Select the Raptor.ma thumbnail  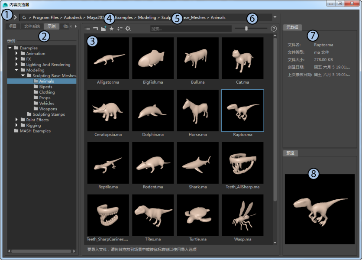click(x=242, y=110)
